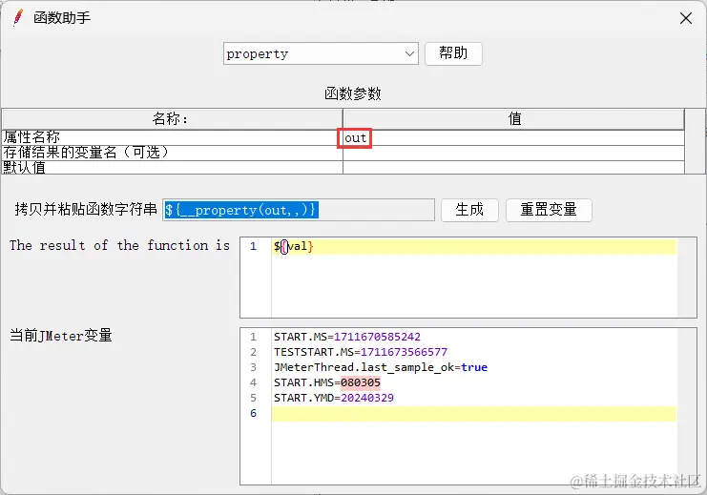Select the 属性名称 value cell containing out
Viewport: 707px width, 495px height.
(x=513, y=138)
